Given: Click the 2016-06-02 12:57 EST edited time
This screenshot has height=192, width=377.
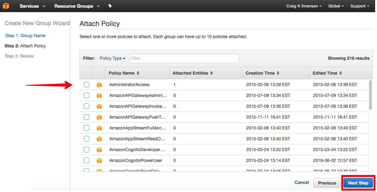Looking at the screenshot, I should click(x=335, y=160).
